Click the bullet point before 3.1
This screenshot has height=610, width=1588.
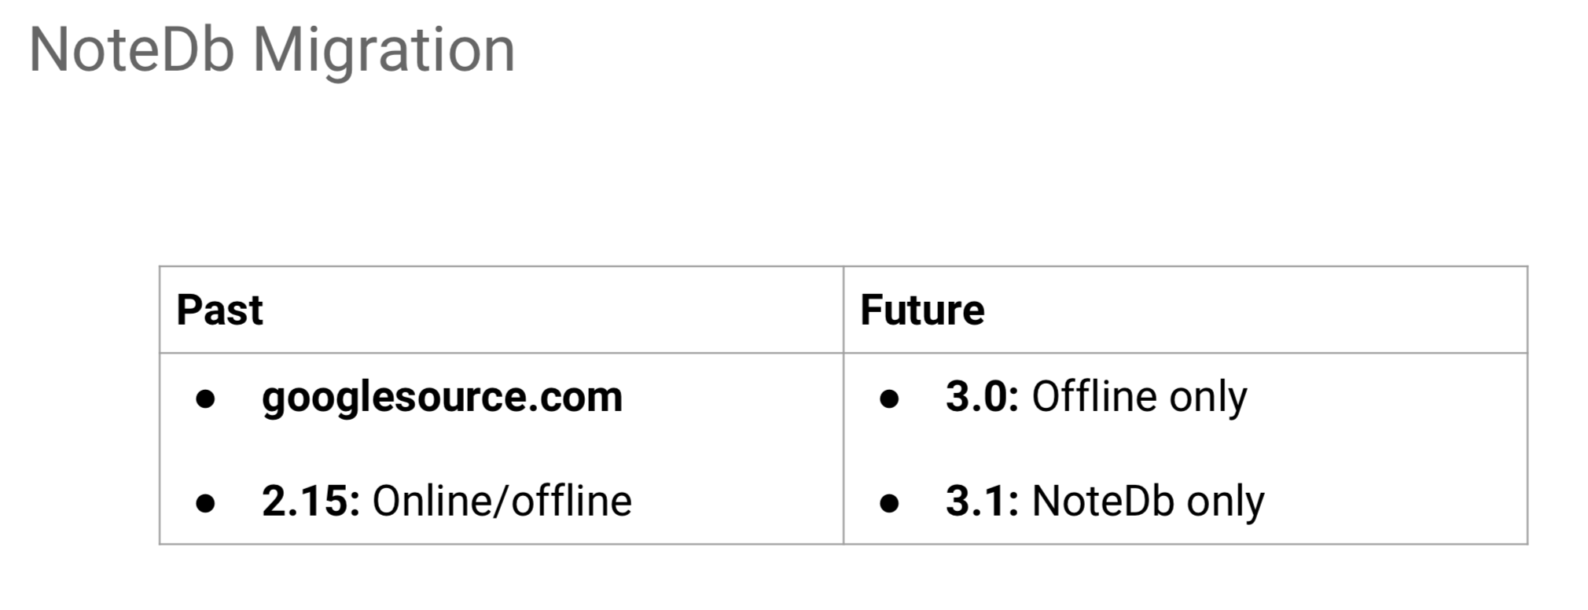pyautogui.click(x=889, y=503)
